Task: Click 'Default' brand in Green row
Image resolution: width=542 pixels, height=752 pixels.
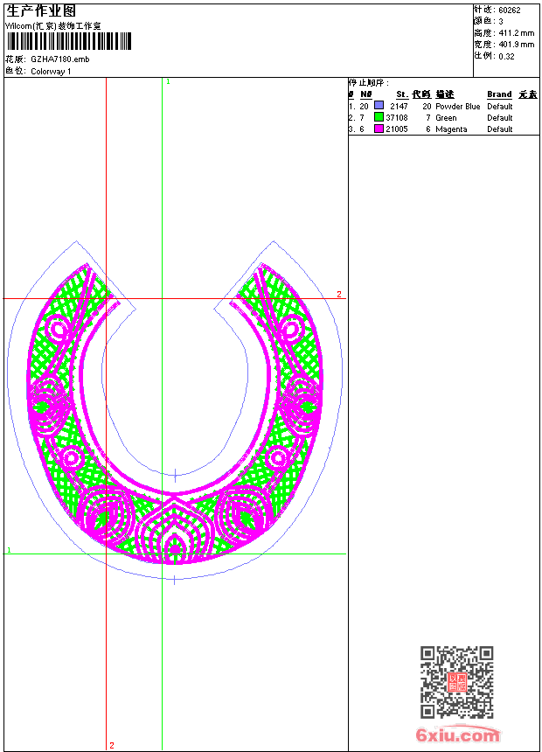Action: tap(500, 118)
